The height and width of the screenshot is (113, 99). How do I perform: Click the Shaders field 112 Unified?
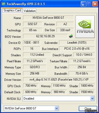(37, 55)
